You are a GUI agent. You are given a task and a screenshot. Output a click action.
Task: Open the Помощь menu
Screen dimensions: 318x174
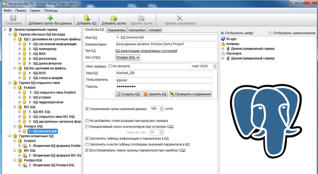51,10
